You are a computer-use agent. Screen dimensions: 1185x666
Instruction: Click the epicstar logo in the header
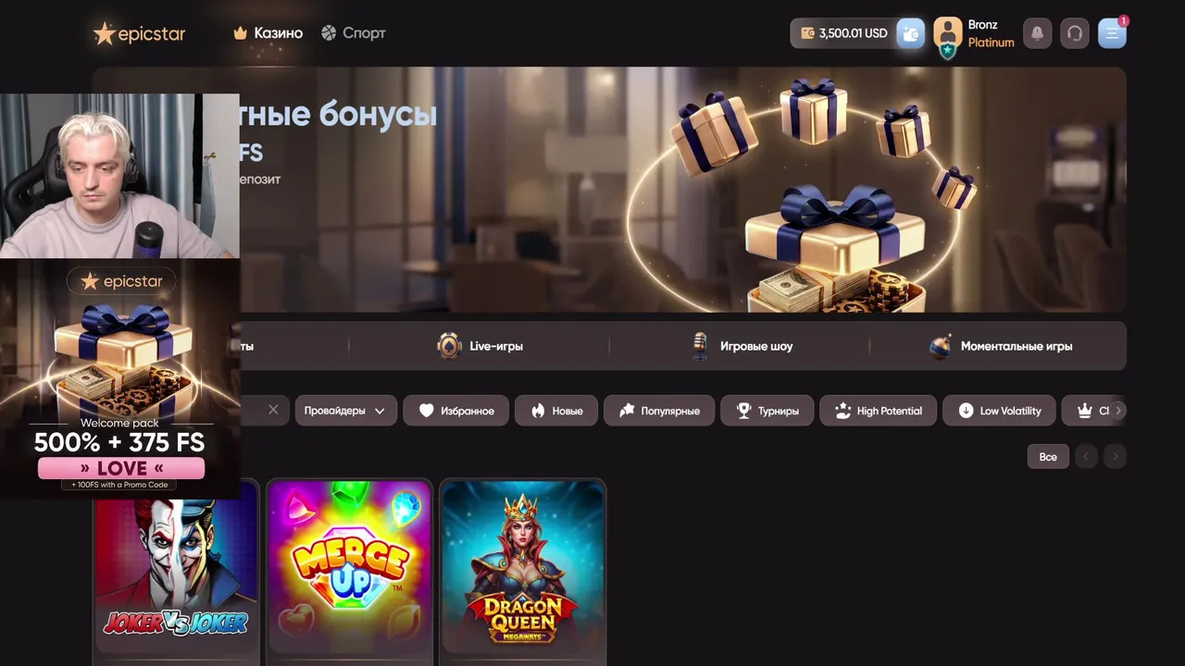click(139, 33)
